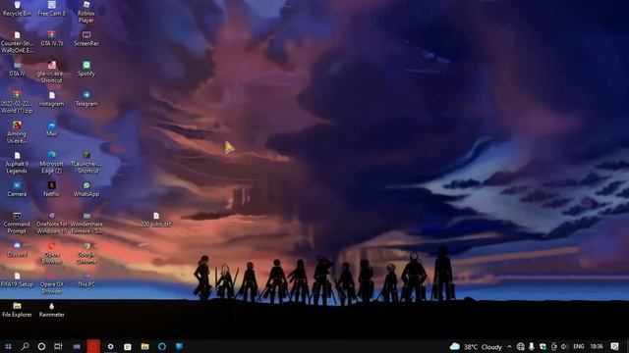Open Task View on the taskbar
629x353 pixels.
click(x=58, y=346)
